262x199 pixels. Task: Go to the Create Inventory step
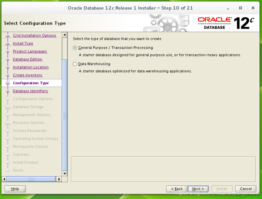27,75
